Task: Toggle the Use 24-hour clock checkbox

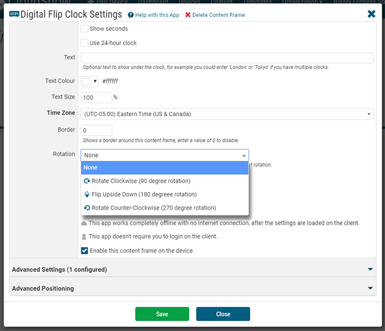Action: pos(85,43)
